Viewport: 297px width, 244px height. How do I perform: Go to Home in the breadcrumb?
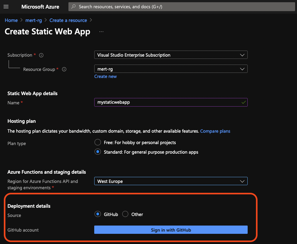point(11,20)
